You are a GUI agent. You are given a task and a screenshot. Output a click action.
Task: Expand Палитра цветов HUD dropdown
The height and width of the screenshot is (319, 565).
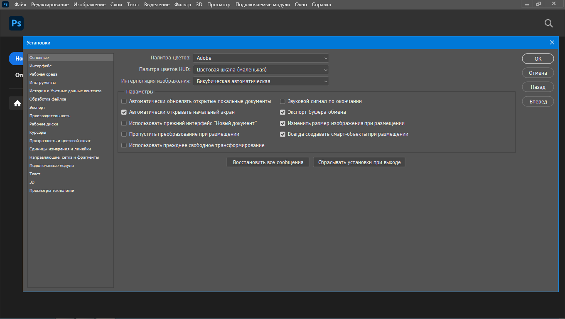pyautogui.click(x=260, y=70)
